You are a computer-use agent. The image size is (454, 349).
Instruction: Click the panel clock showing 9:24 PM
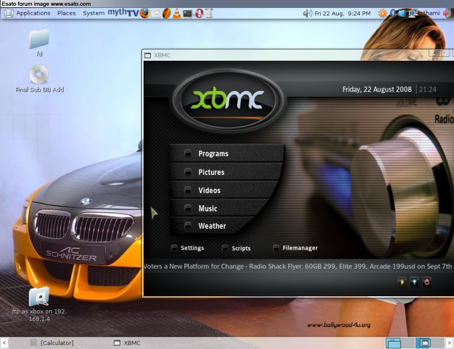coord(343,13)
